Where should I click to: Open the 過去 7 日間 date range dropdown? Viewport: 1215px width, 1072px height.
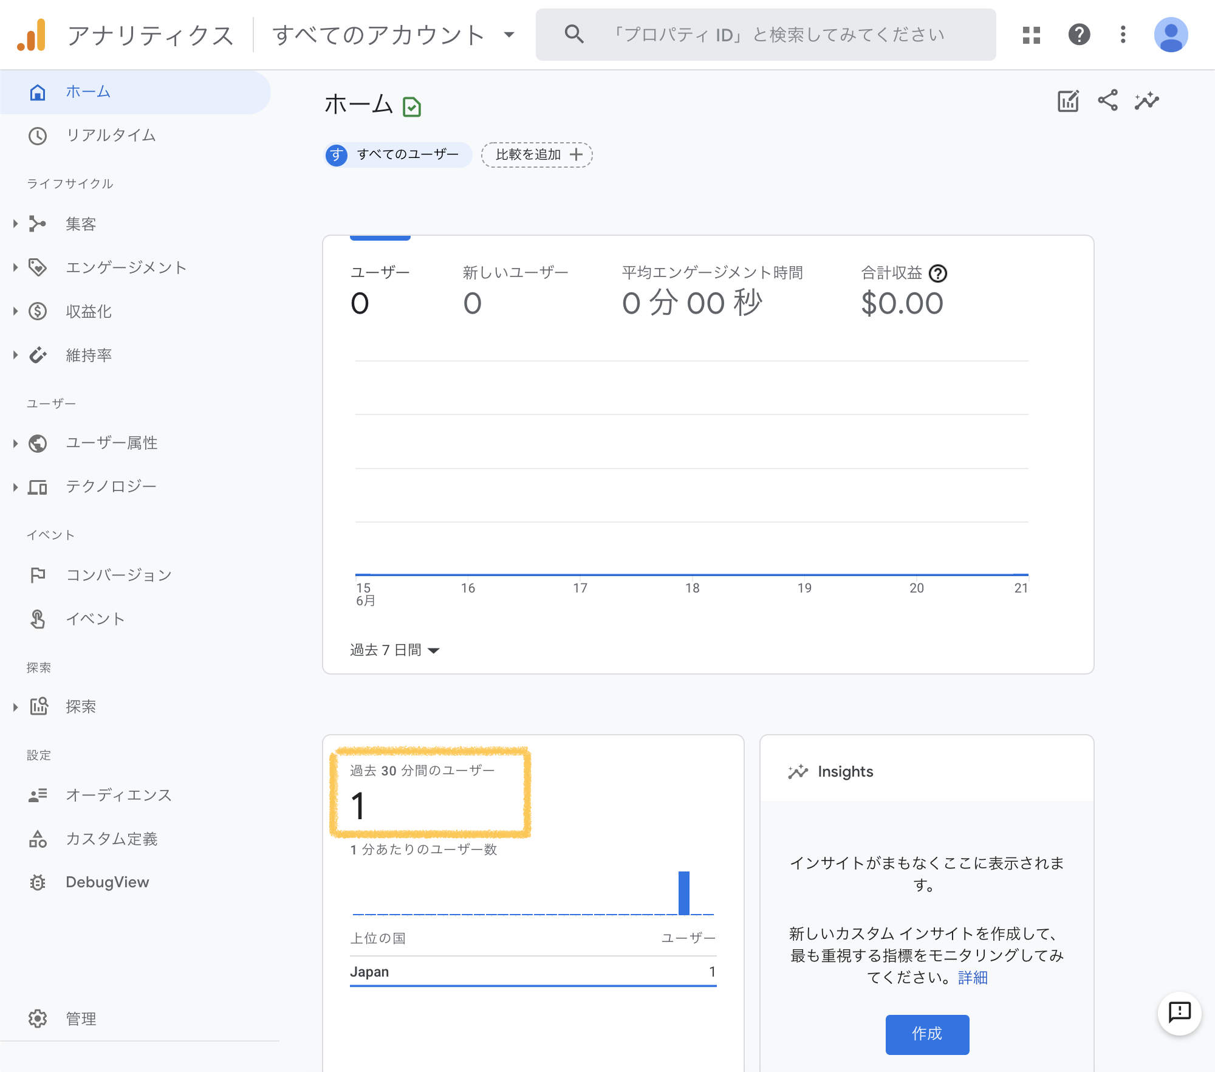click(395, 650)
